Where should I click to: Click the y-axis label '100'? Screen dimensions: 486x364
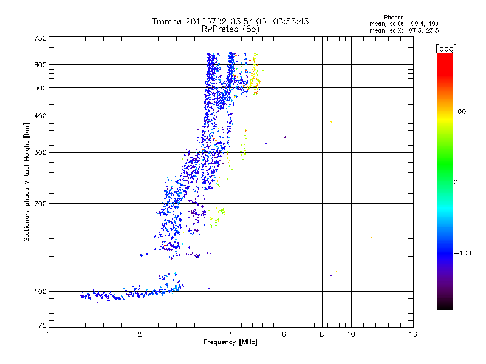(40, 292)
